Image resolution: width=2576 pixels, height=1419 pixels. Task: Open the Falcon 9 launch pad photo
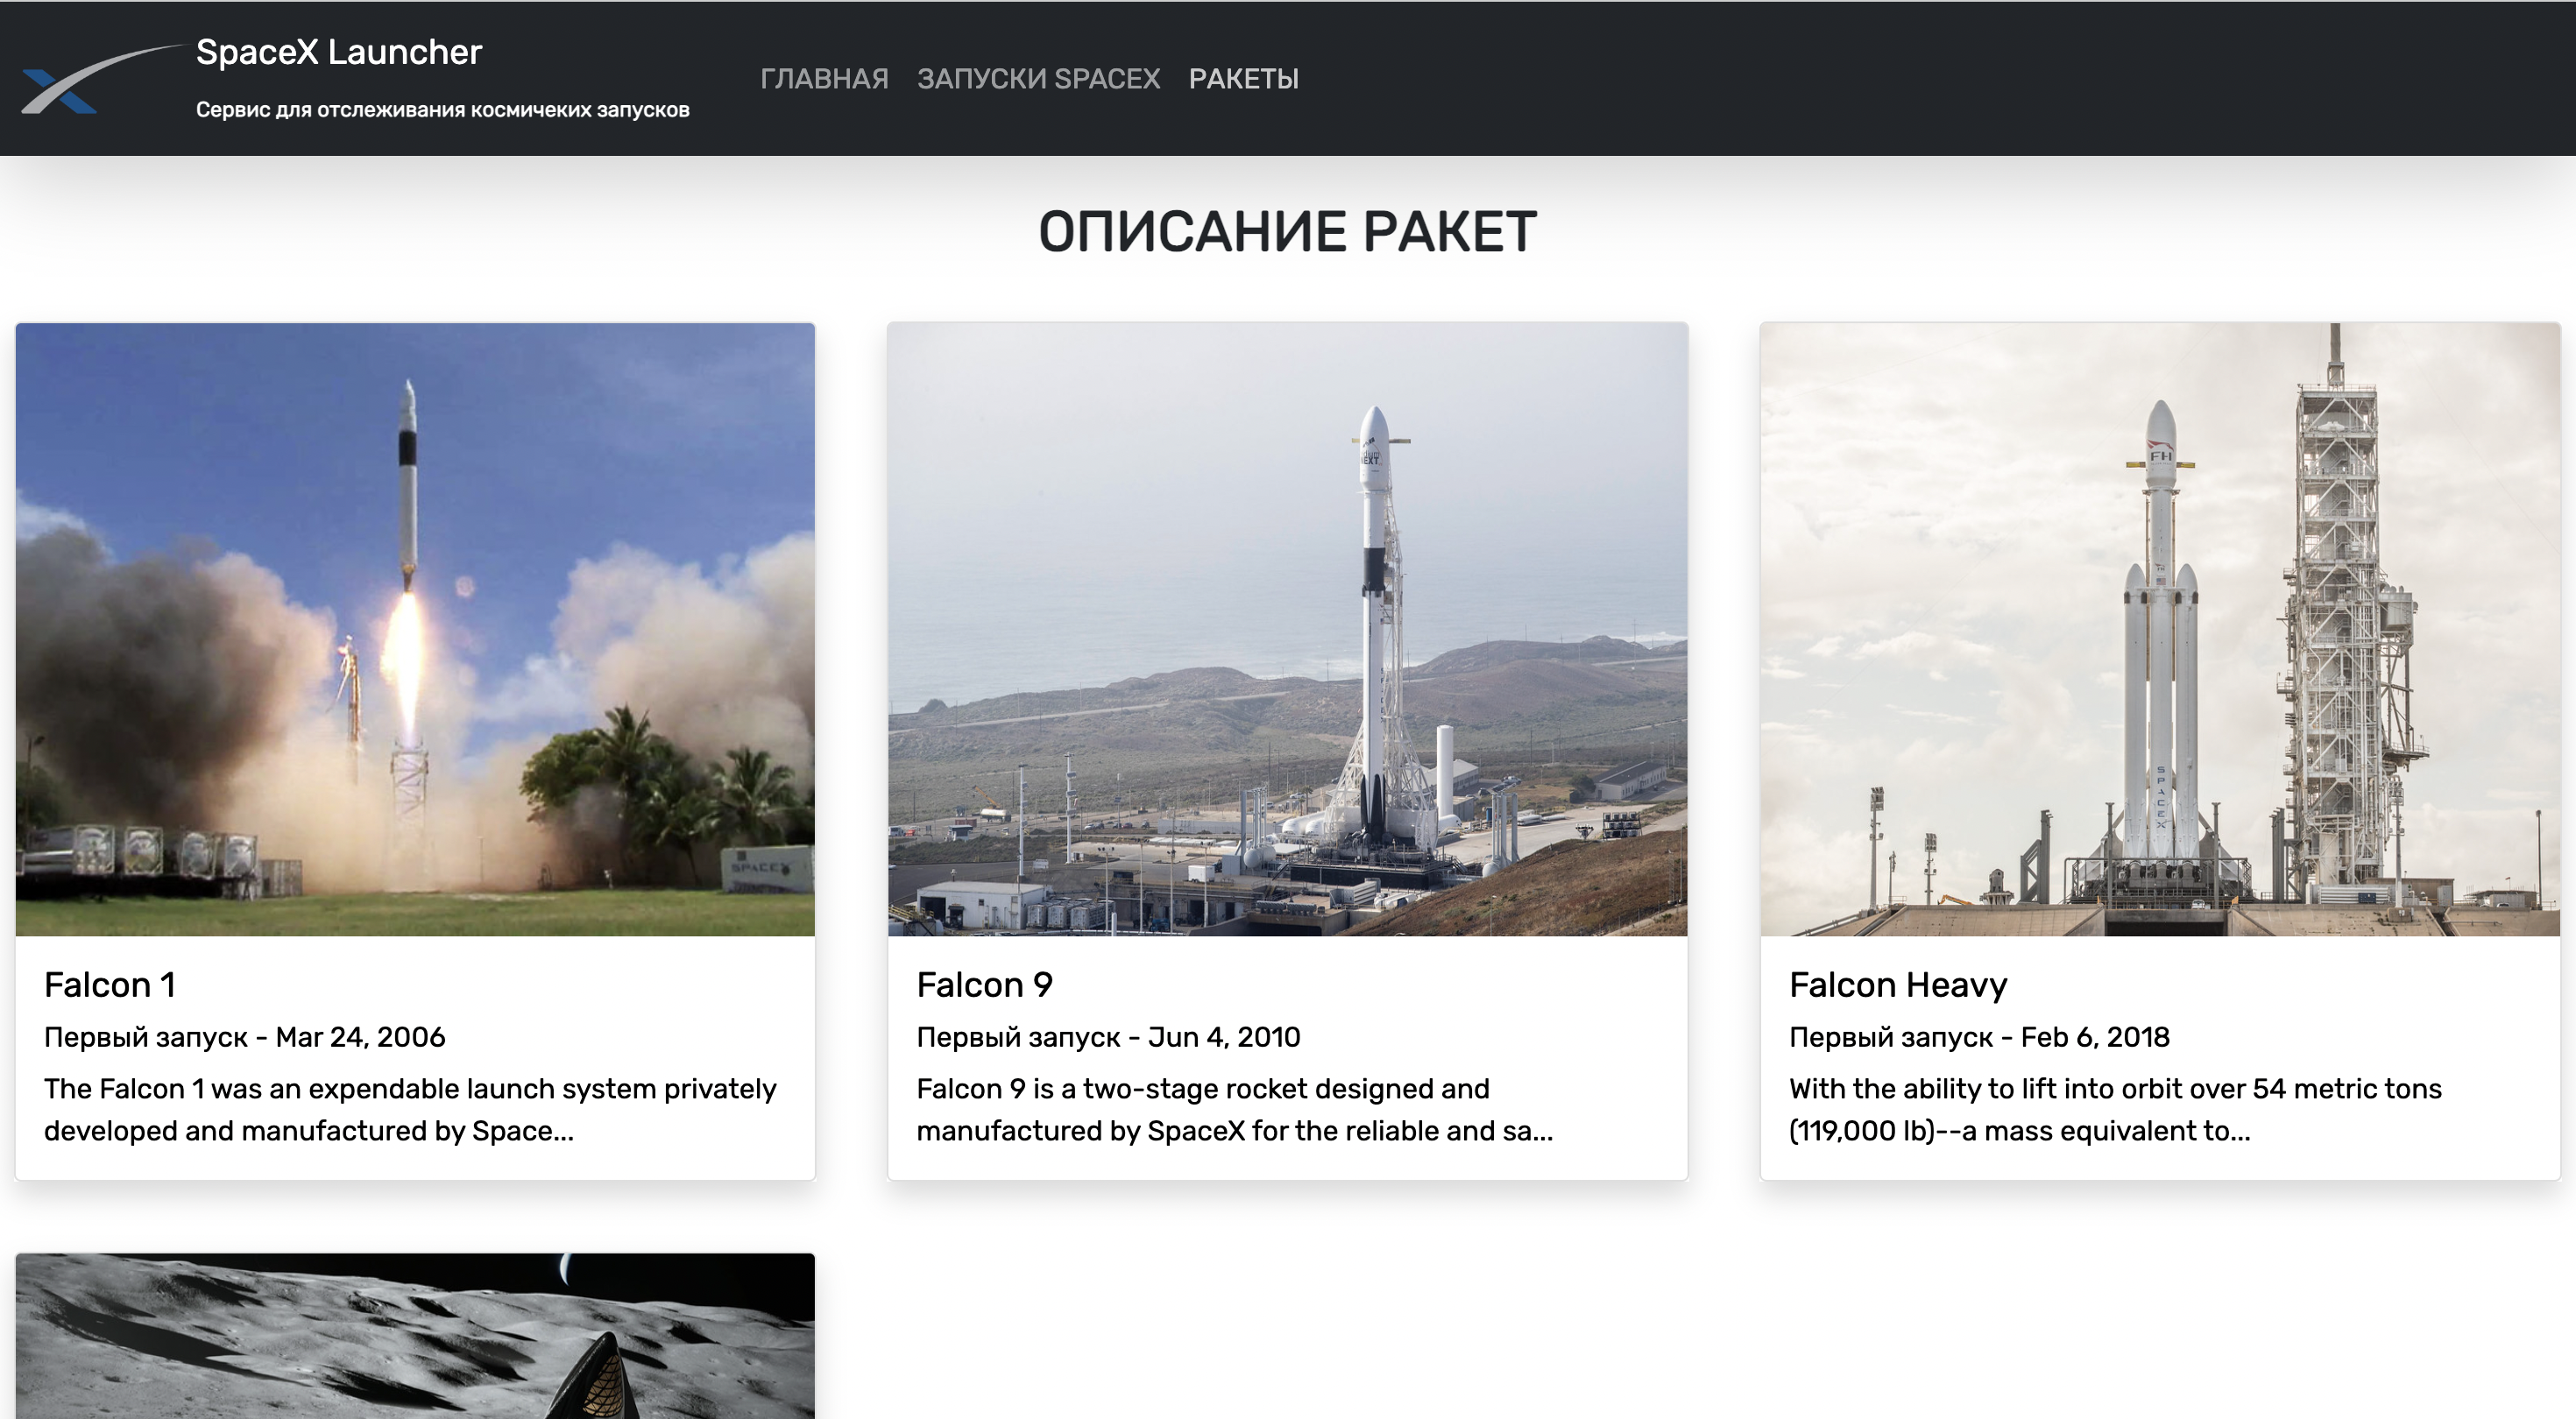pos(1287,629)
